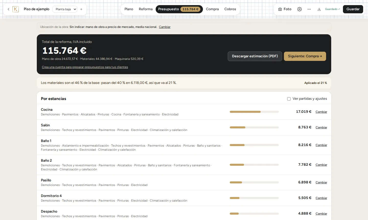Viewport: 368px width, 220px height.
Task: Click the Pasillo room name
Action: [x=46, y=180]
